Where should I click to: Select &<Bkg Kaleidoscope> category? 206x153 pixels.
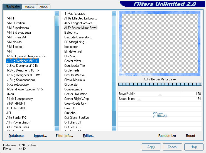[x=21, y=80]
